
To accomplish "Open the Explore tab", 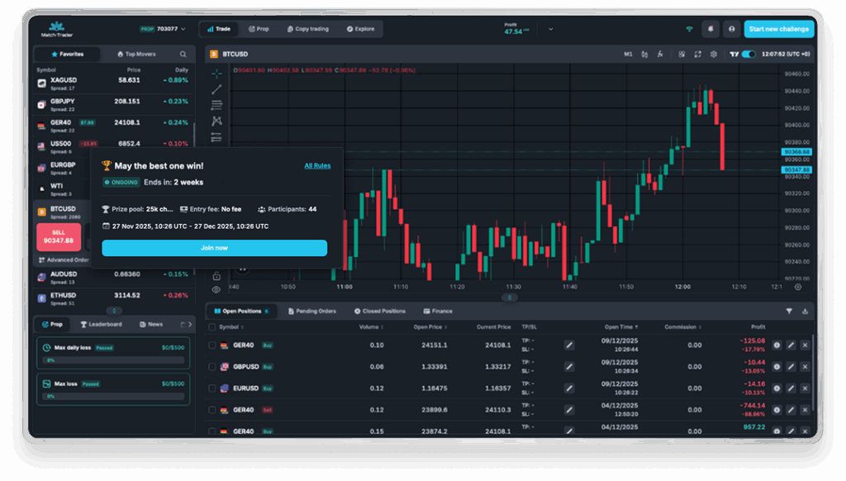I will click(361, 29).
